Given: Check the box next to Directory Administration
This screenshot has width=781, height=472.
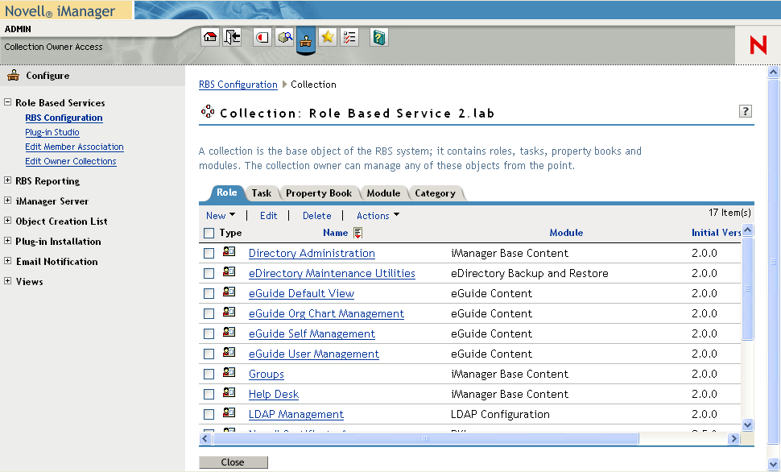Looking at the screenshot, I should (209, 253).
